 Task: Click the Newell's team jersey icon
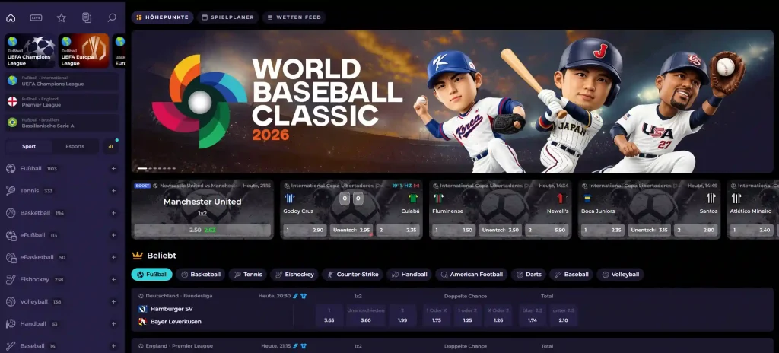[x=562, y=199]
